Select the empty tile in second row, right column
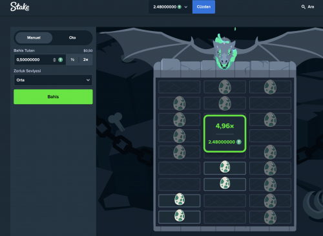The height and width of the screenshot is (236, 323). pyautogui.click(x=270, y=103)
